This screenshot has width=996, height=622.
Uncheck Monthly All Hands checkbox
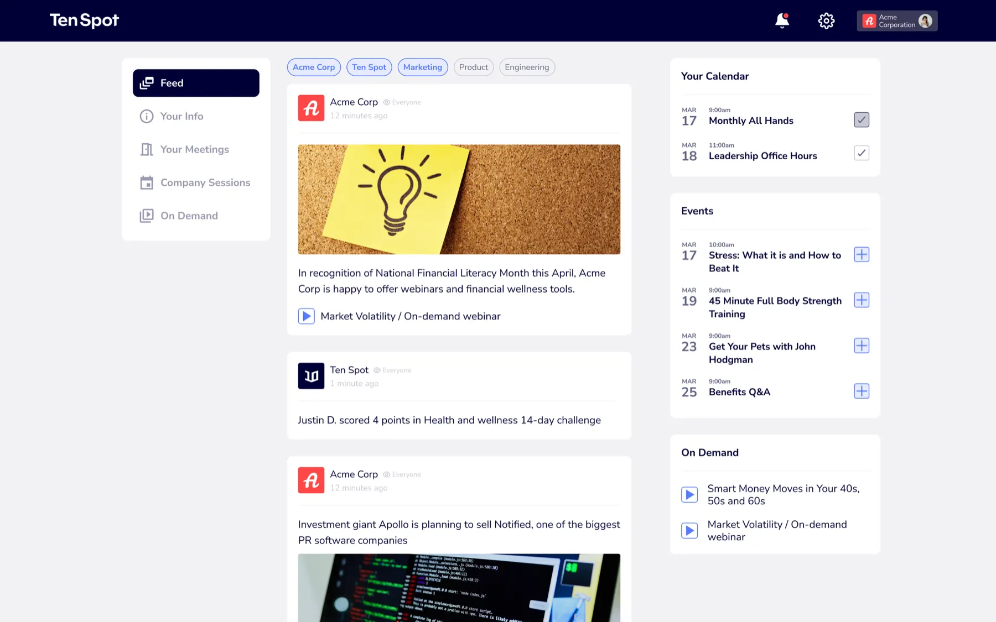tap(862, 119)
